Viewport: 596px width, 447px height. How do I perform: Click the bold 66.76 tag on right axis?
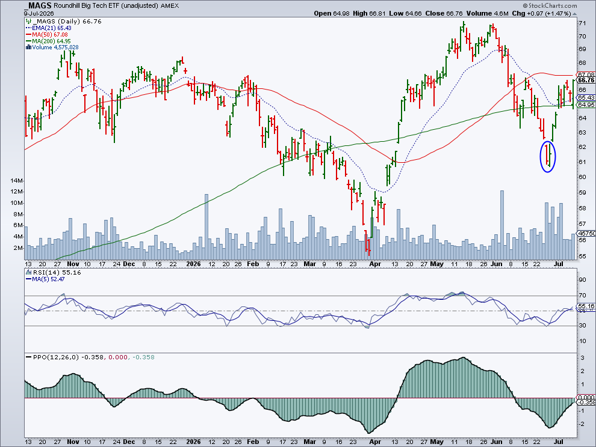click(x=586, y=80)
